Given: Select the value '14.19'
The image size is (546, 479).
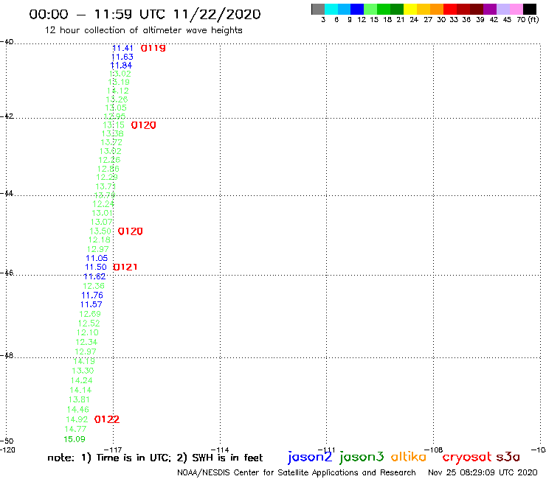Looking at the screenshot, I should [84, 361].
